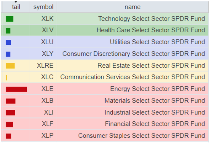Viewport: 209px width, 143px height.
Task: Click the long red tail bar for XLE
Action: [16, 89]
